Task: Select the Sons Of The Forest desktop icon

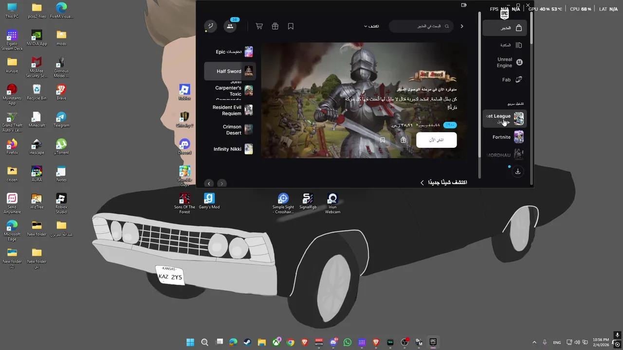Action: pyautogui.click(x=184, y=204)
